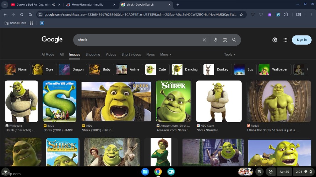316x177 pixels.
Task: Expand the More search options dropdown
Action: click(x=166, y=55)
